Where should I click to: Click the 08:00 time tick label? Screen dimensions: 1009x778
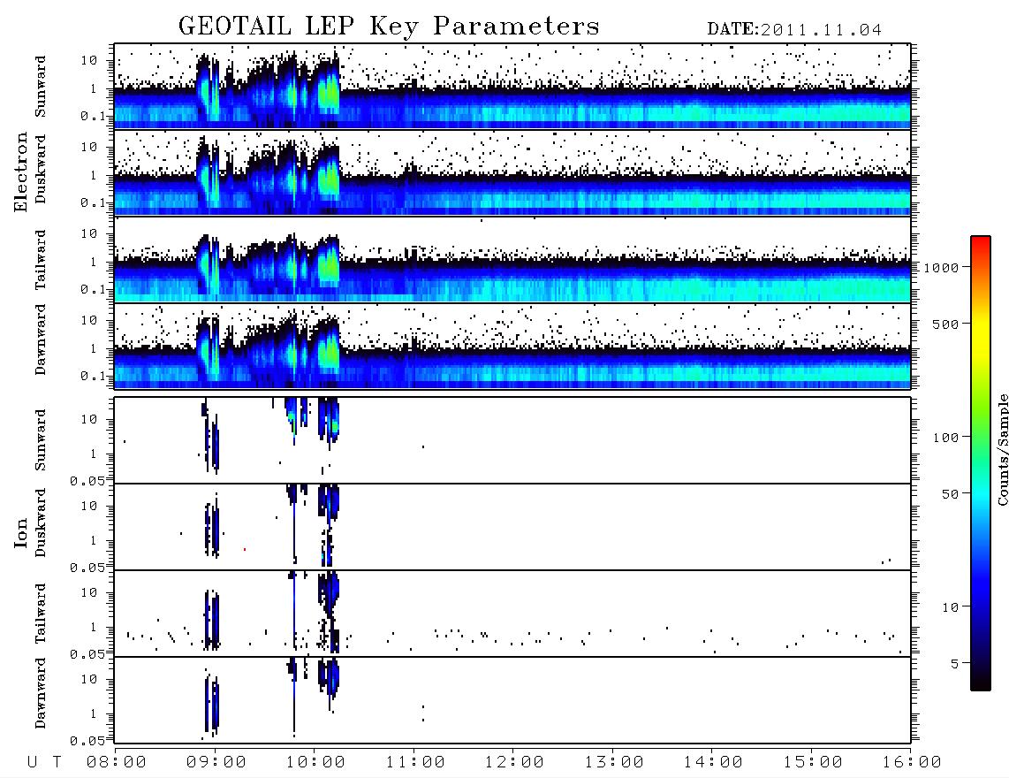117,763
